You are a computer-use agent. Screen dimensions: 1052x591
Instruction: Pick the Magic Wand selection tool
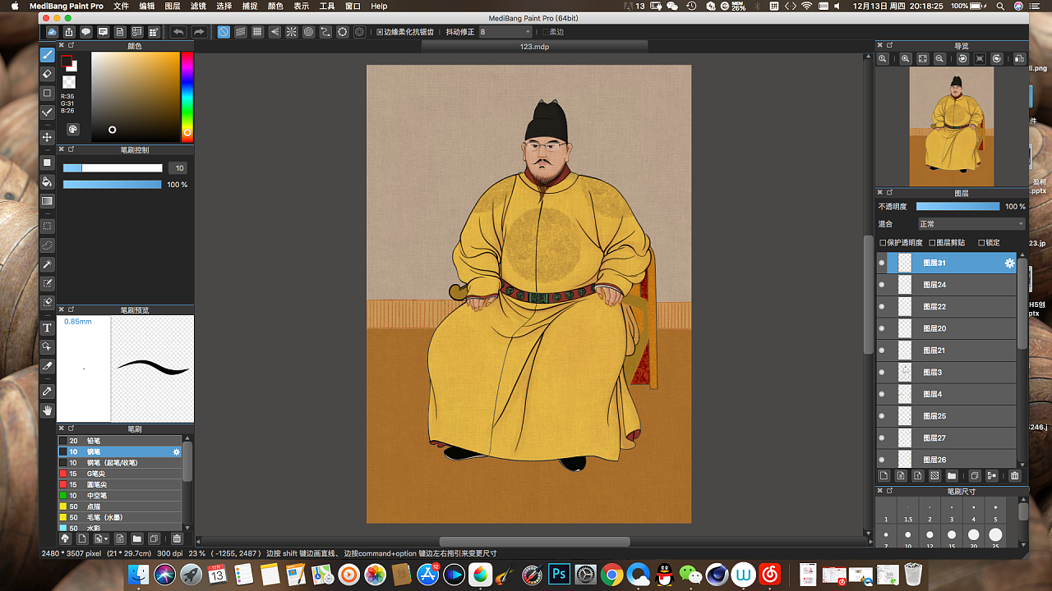coord(48,264)
